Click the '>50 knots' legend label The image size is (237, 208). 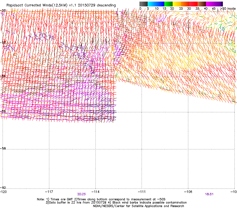click(x=228, y=9)
